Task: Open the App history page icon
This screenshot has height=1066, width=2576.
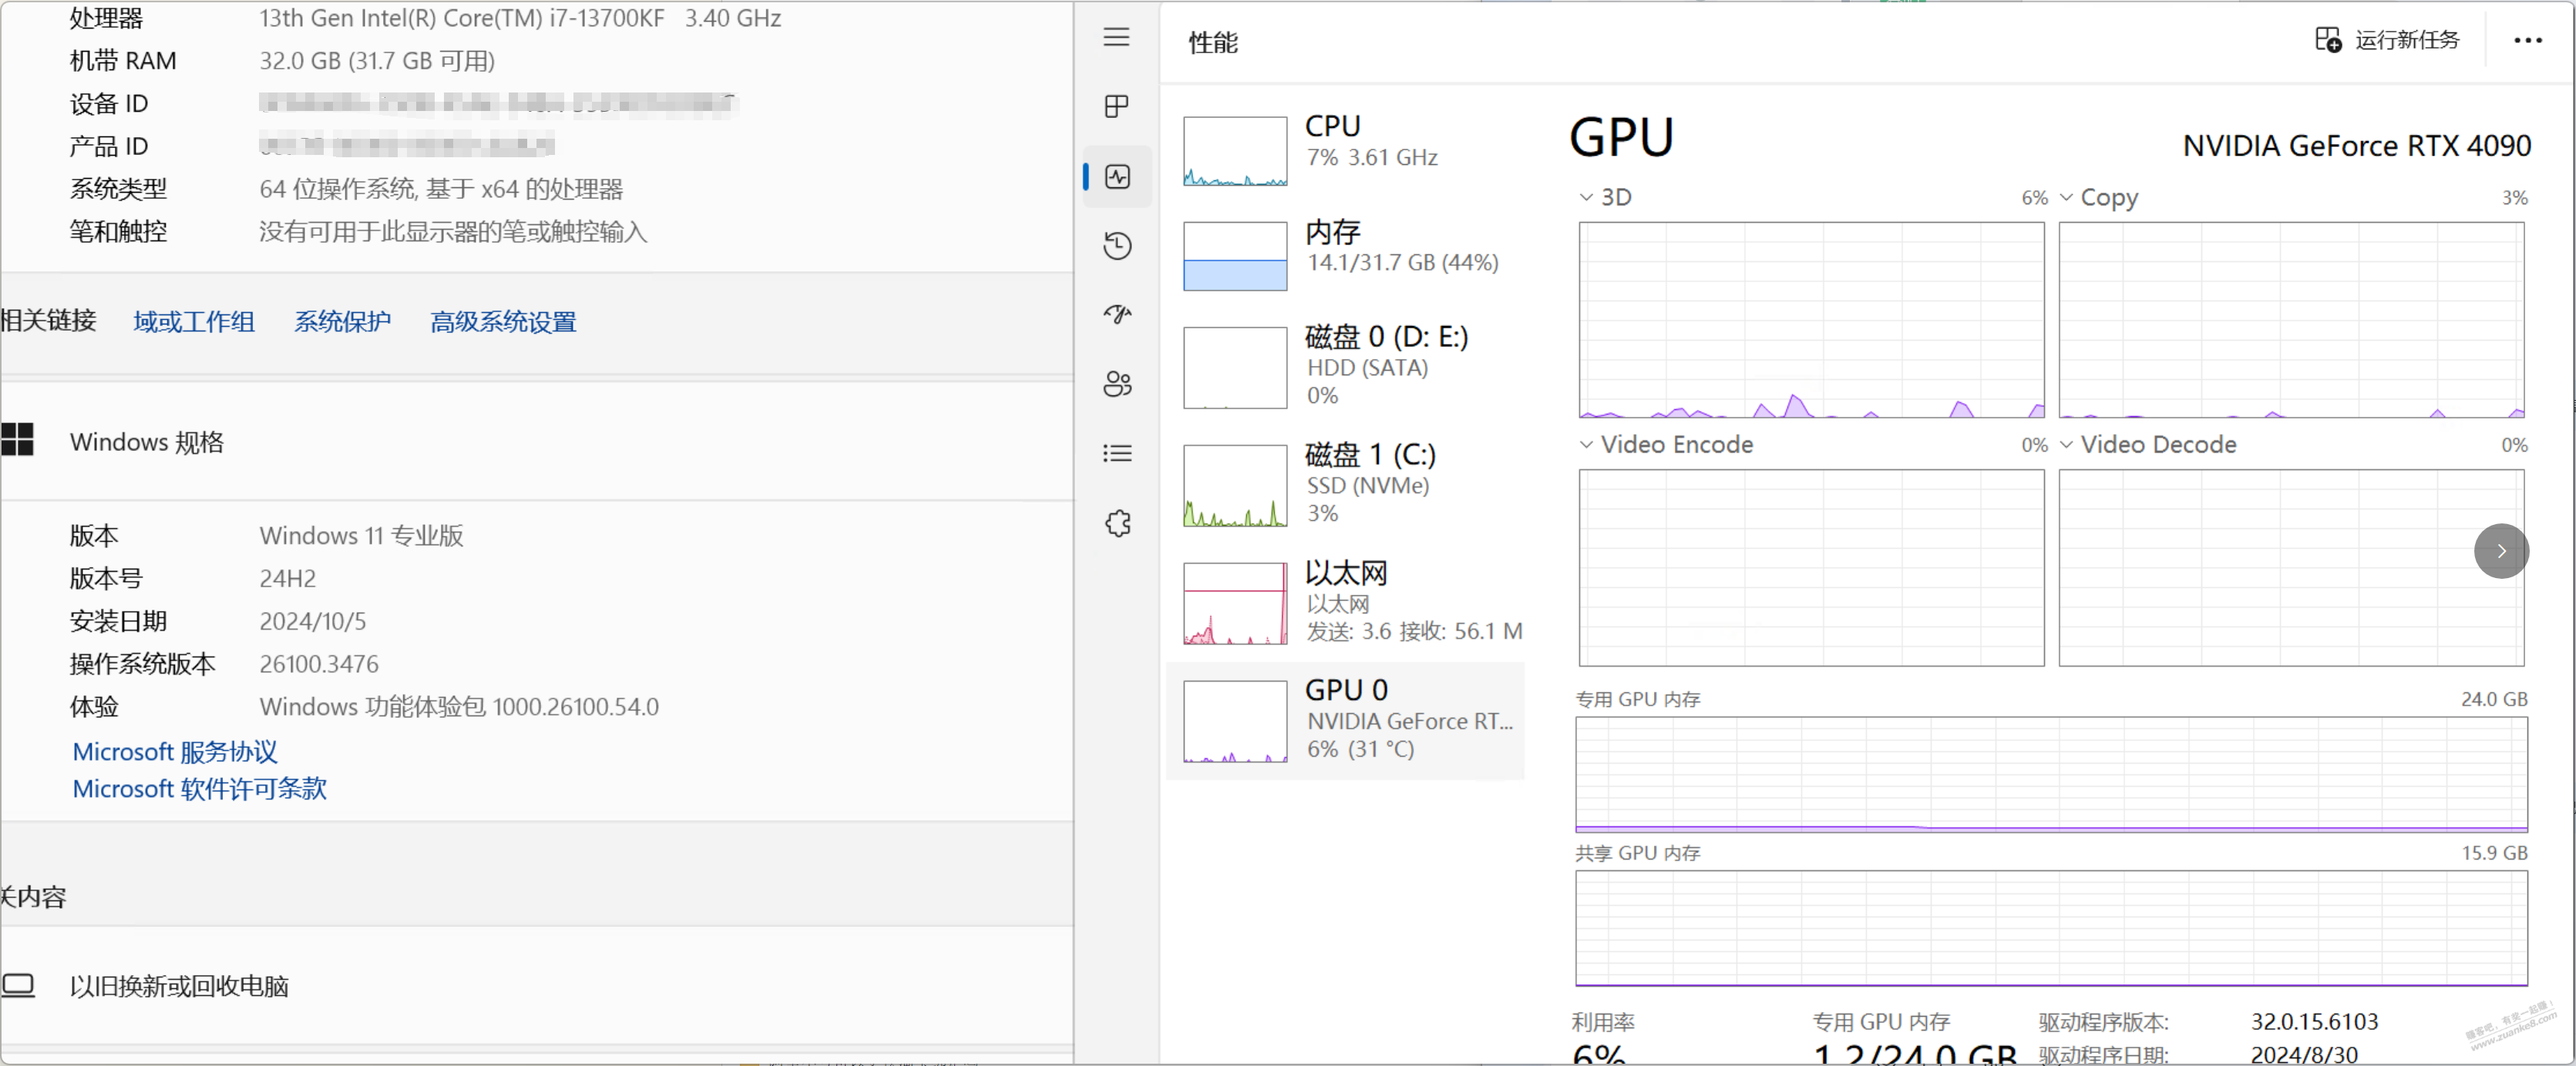Action: click(x=1116, y=246)
